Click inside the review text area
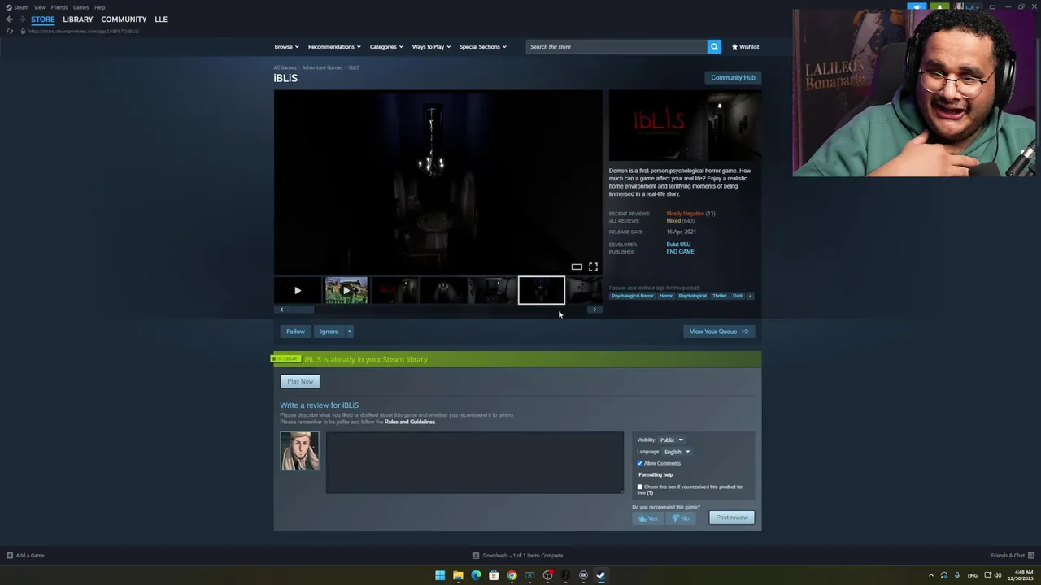Screen dimensions: 1041x585 475,462
